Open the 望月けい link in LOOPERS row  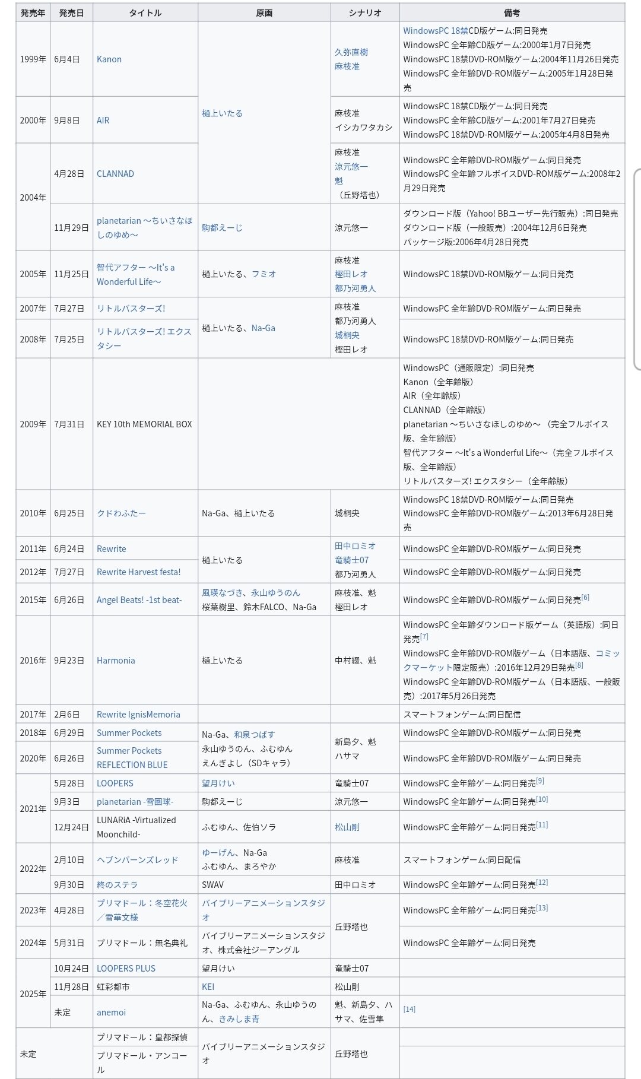218,783
